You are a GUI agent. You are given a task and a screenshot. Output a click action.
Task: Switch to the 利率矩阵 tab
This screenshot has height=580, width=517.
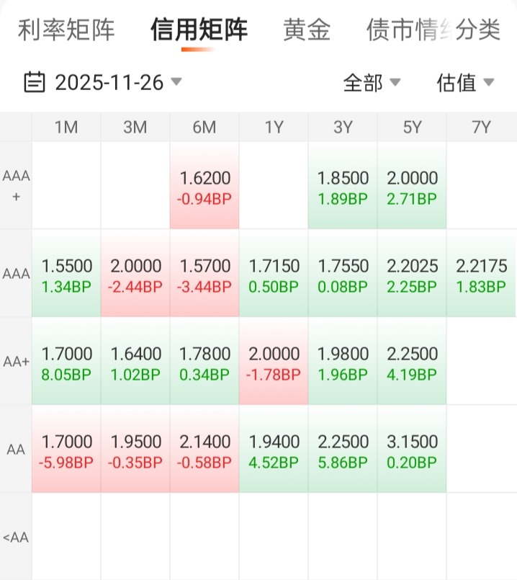pos(66,30)
